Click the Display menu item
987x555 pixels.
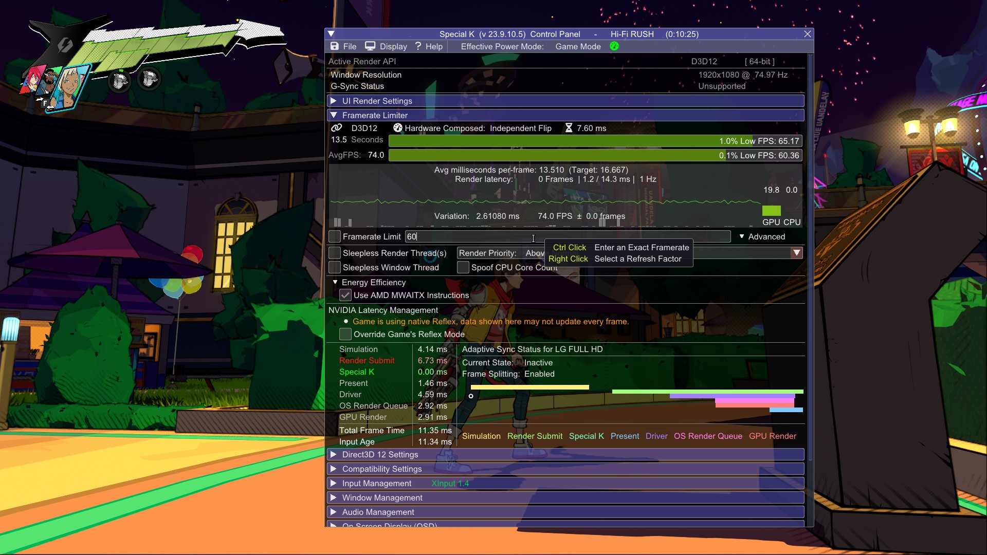[x=393, y=46]
